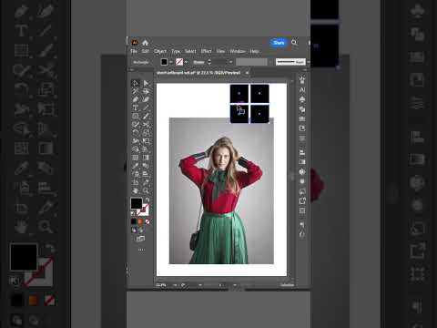Open the fill color dropdown in the control bar

(x=171, y=62)
